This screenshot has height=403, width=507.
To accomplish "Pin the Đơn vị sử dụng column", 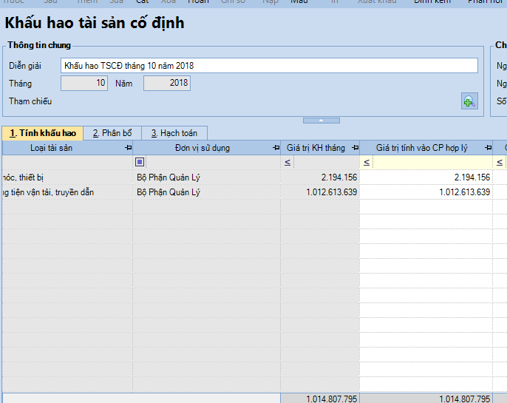I will tap(276, 148).
